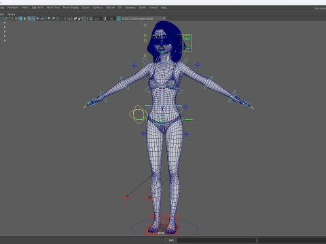
Task: Toggle Safe Title gate icon
Action: (10, 18)
